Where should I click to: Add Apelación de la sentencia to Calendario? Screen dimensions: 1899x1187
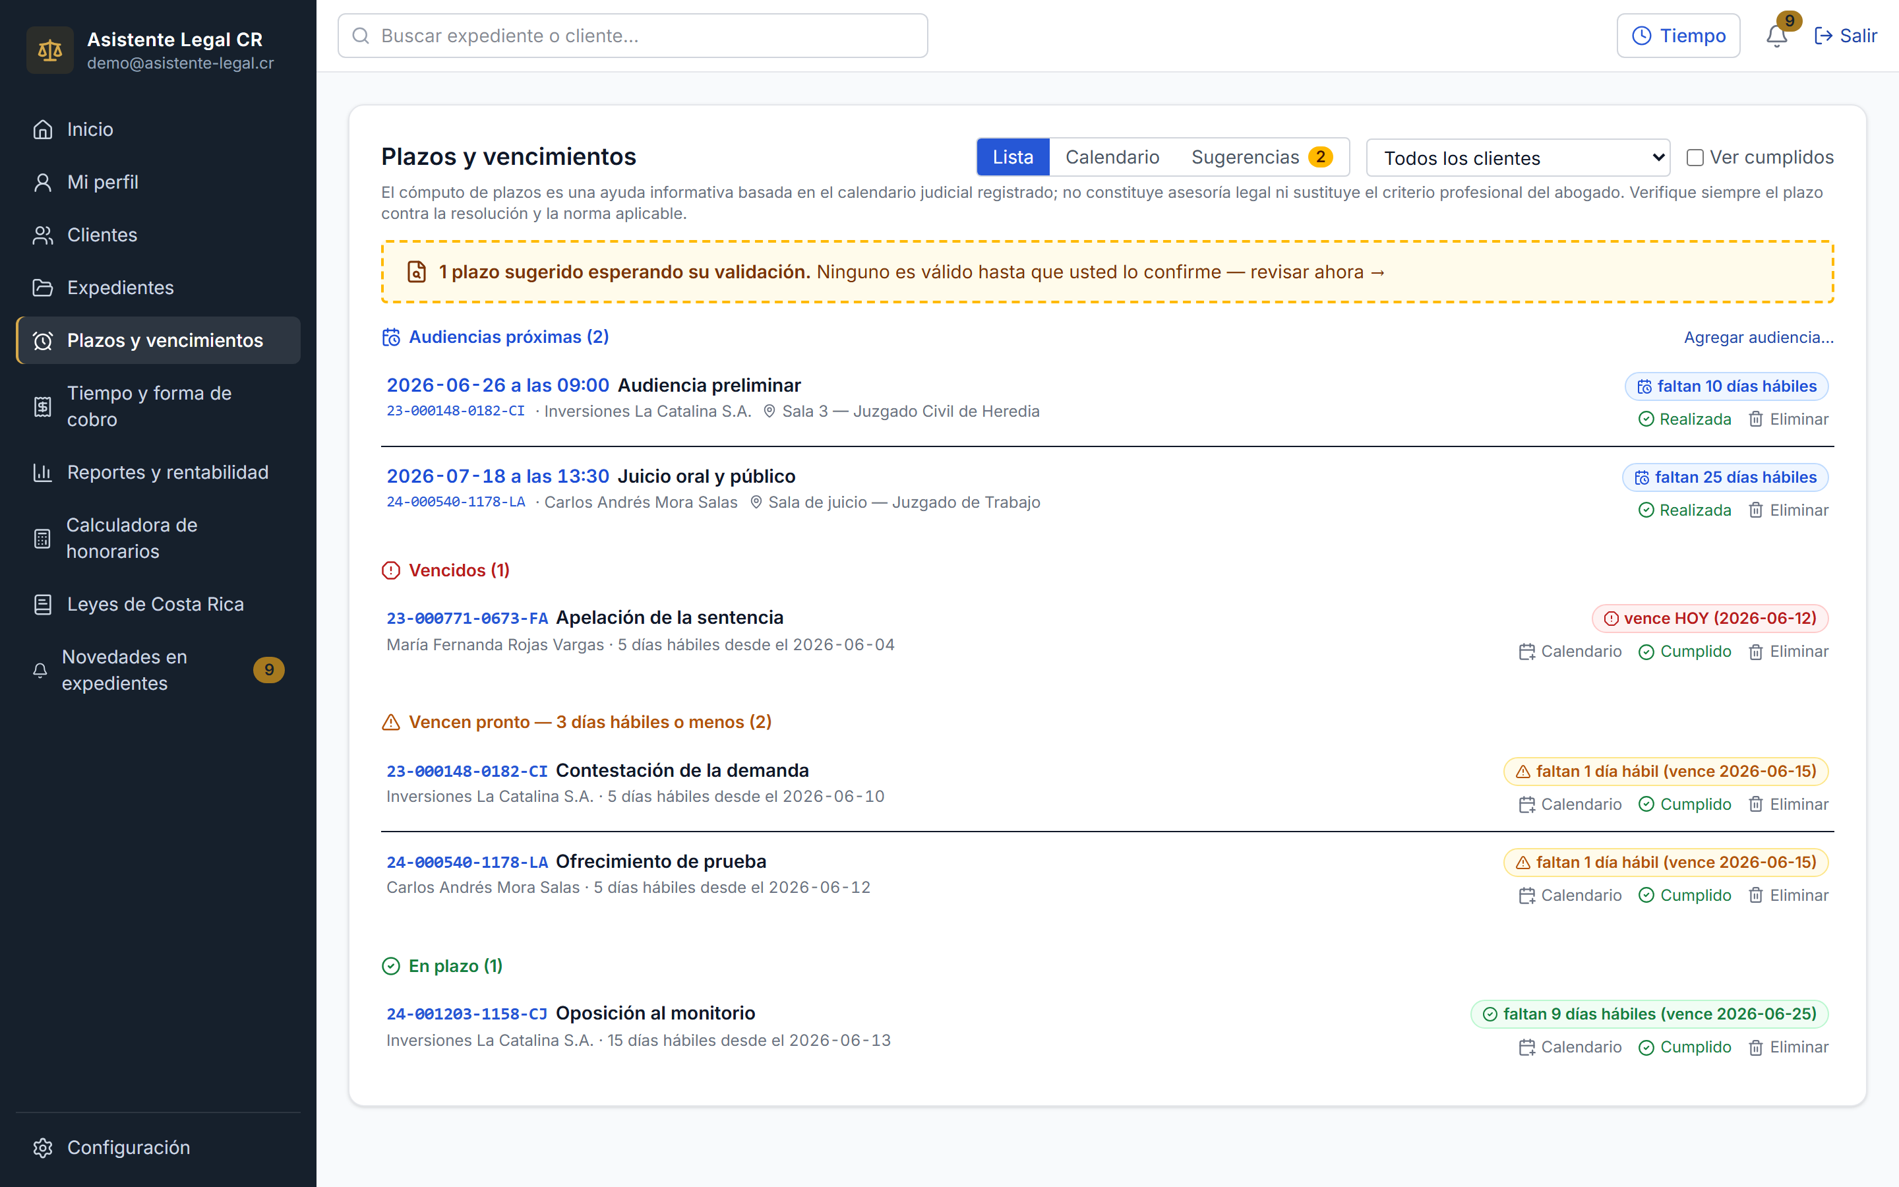pos(1569,652)
